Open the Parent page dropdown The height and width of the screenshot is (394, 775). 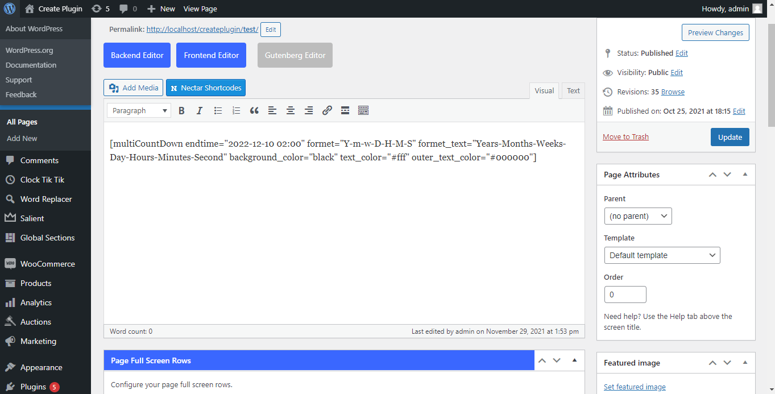638,216
